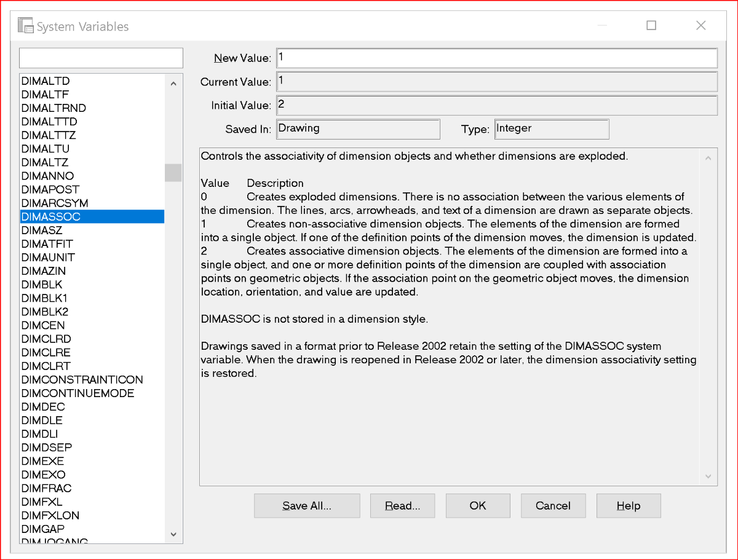
Task: Select DIMALTU variable
Action: click(x=92, y=149)
